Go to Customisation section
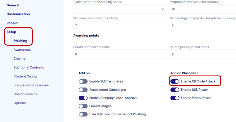The image size is (236, 122). pos(18,14)
